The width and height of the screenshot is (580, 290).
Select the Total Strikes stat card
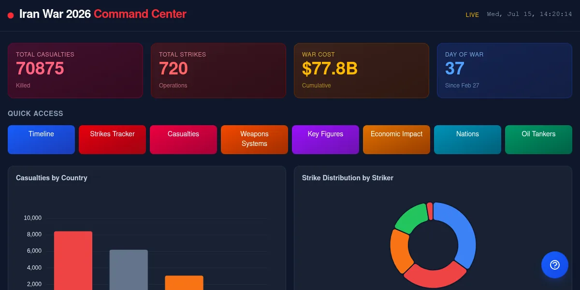coord(218,71)
